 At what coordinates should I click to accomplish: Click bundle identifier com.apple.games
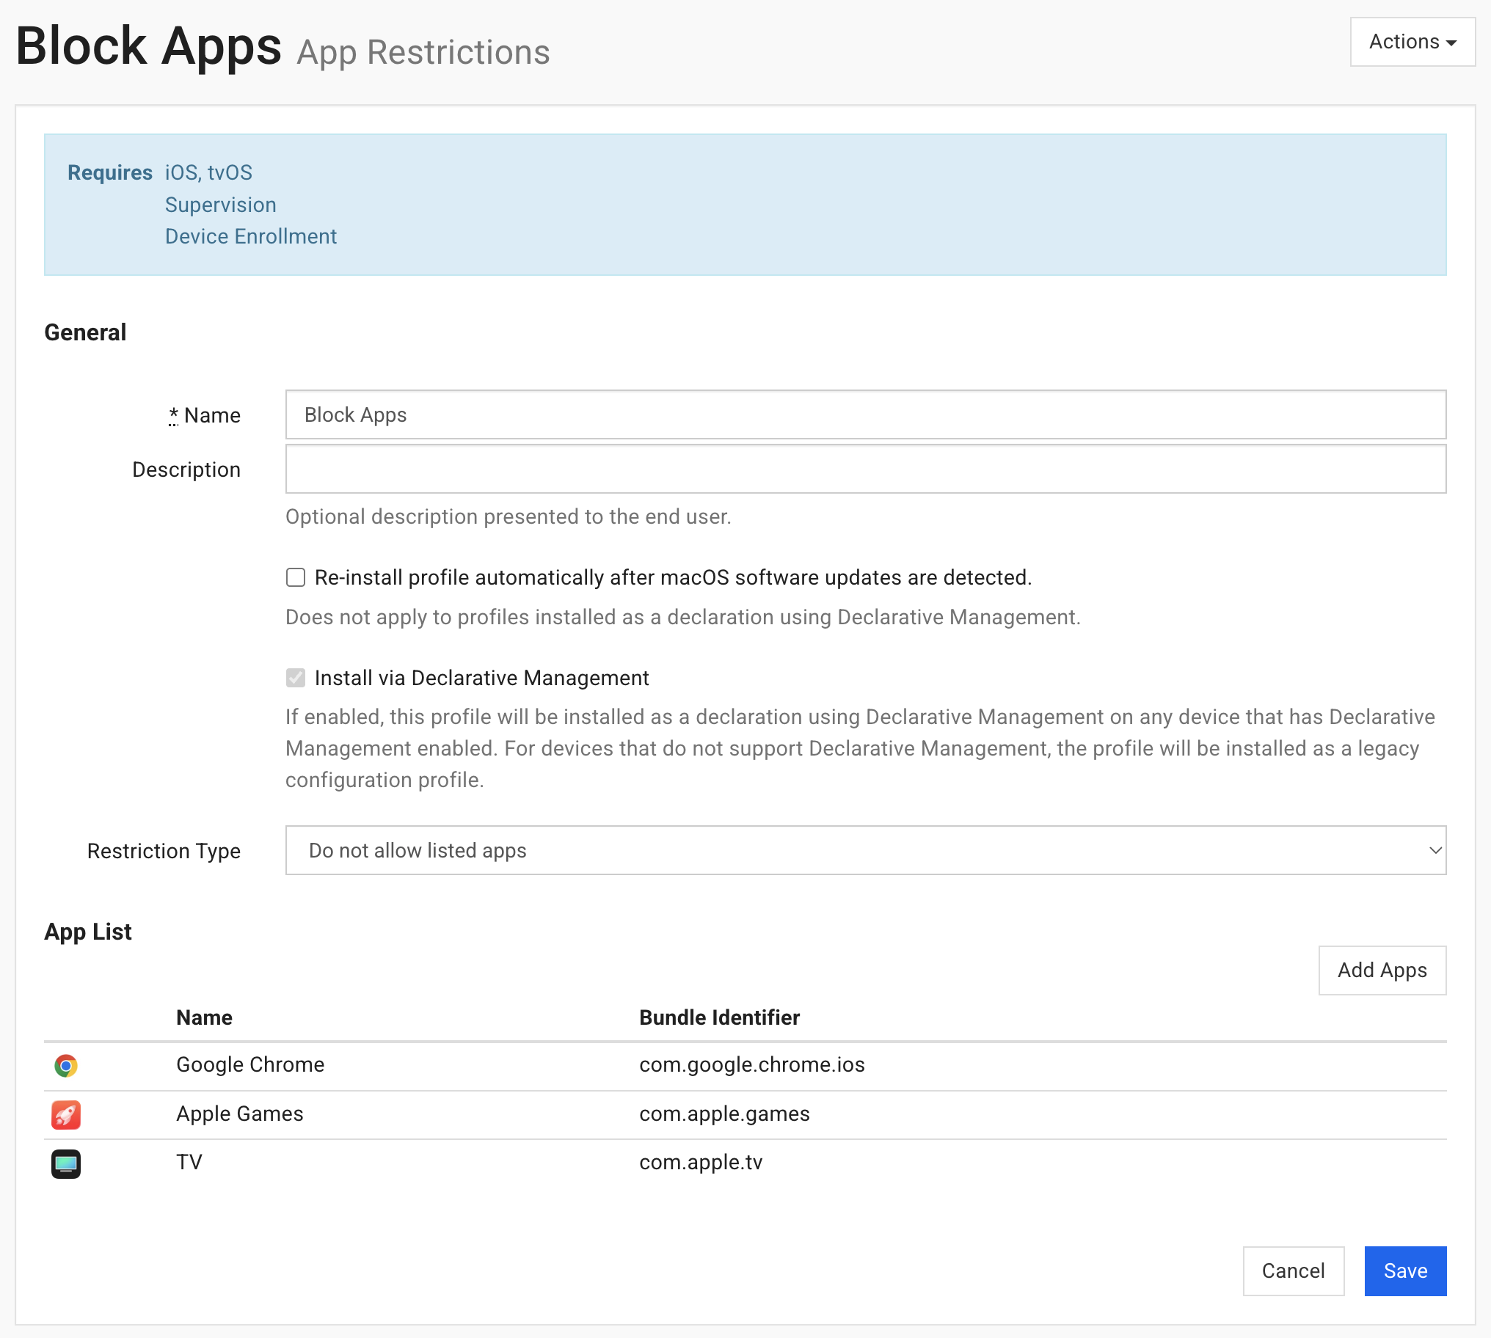724,1114
